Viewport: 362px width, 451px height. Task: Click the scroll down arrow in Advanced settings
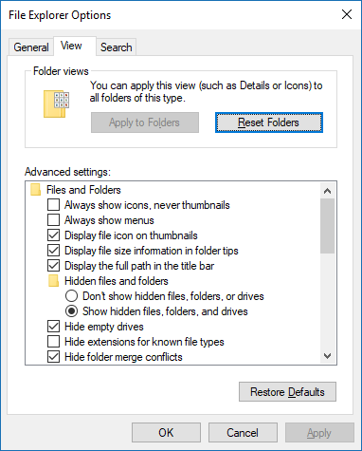point(327,356)
